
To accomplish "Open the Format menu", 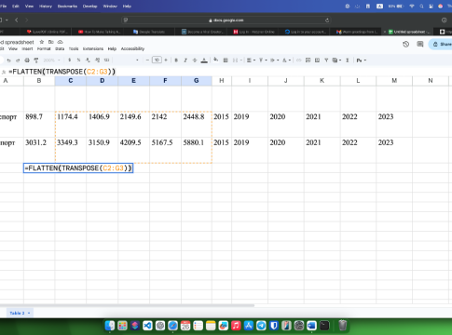I will click(x=44, y=48).
